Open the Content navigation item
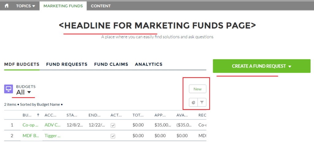Image resolution: width=314 pixels, height=144 pixels. tap(101, 6)
